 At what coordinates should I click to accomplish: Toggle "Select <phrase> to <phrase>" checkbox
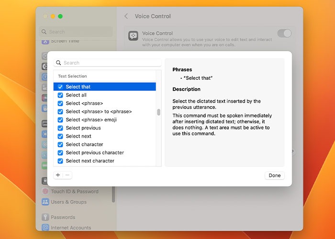point(60,111)
